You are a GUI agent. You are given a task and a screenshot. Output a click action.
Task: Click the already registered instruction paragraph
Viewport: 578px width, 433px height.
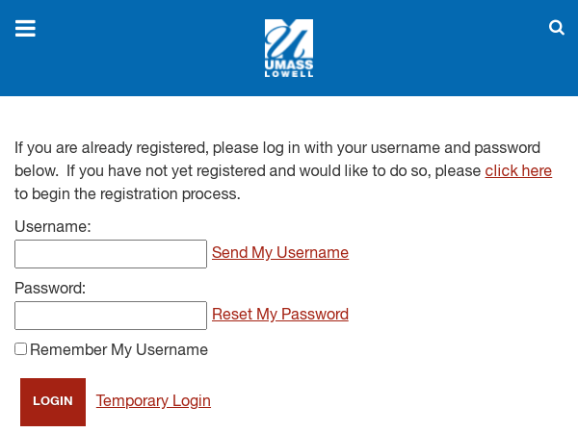tap(283, 171)
